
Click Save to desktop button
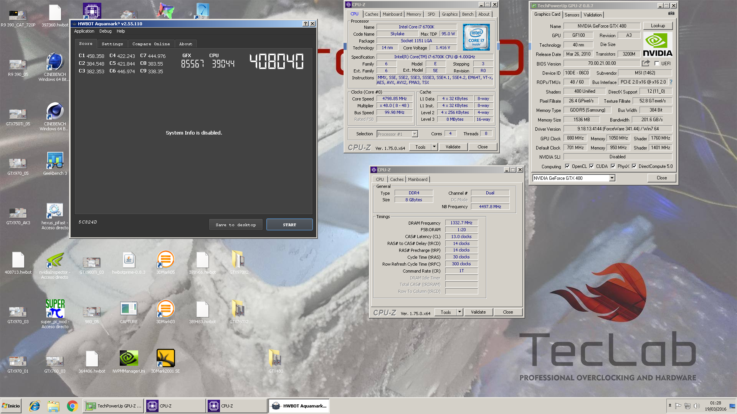(236, 225)
